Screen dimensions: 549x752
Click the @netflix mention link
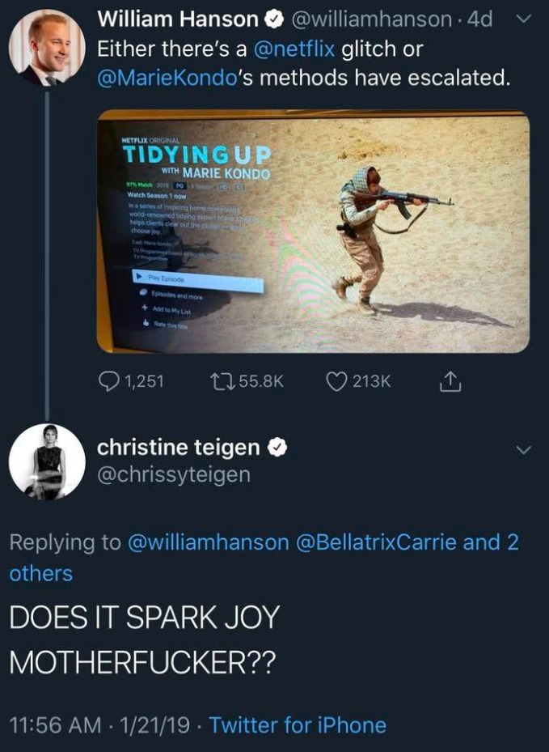[x=296, y=48]
